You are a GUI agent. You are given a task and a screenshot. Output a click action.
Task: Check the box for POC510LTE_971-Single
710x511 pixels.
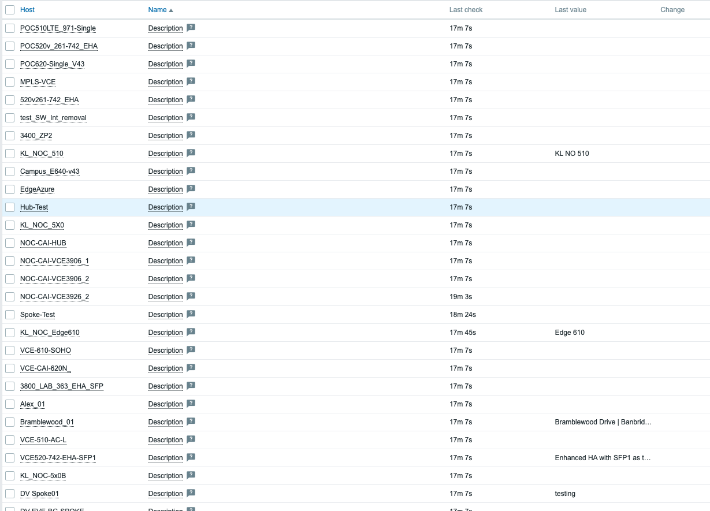point(10,28)
